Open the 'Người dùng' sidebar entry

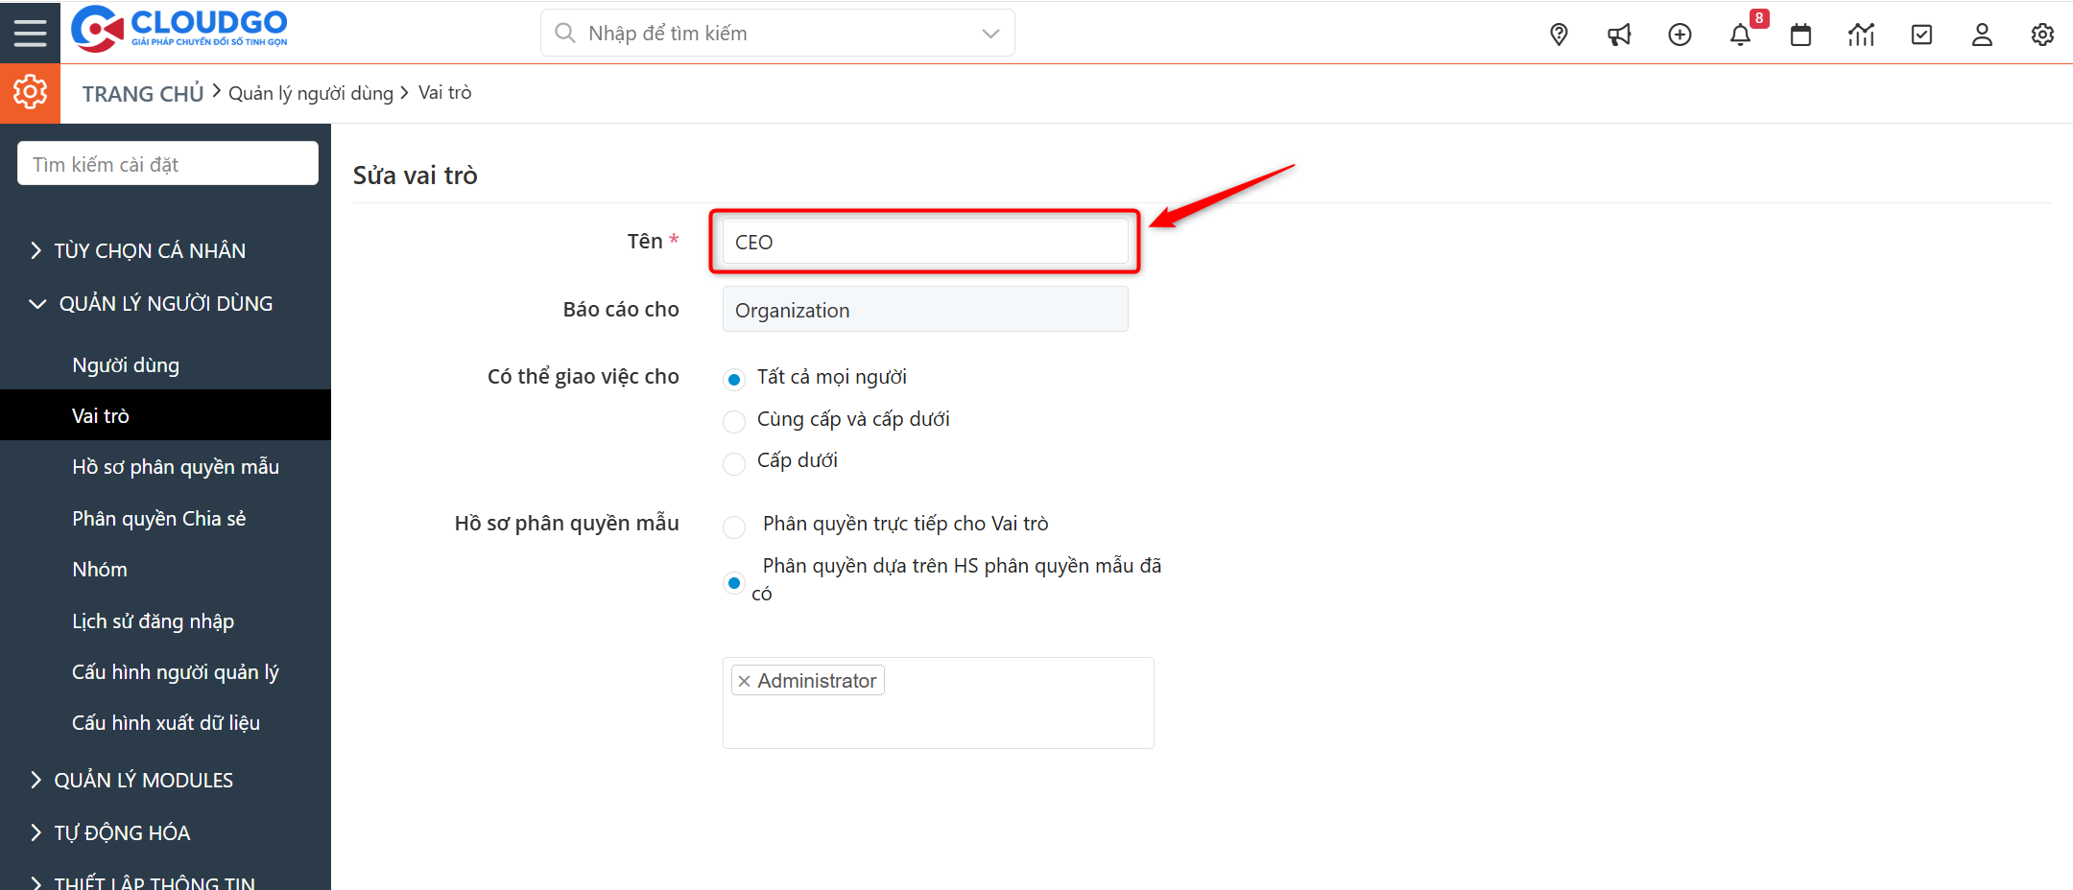coord(125,364)
